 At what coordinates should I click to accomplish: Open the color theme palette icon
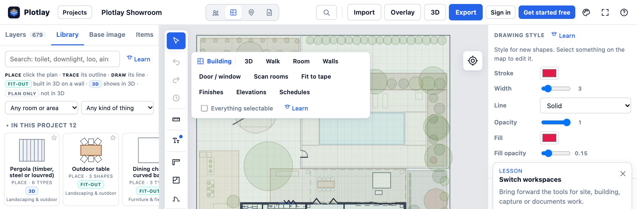(x=586, y=13)
